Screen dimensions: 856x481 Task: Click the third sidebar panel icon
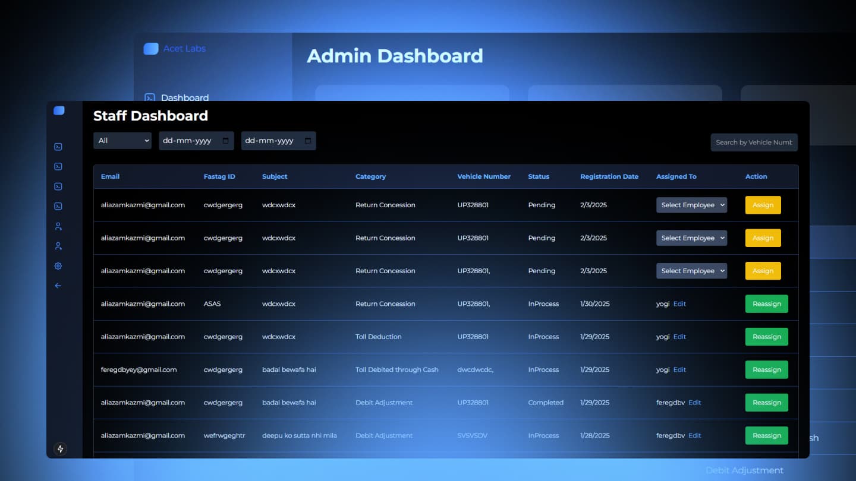58,186
